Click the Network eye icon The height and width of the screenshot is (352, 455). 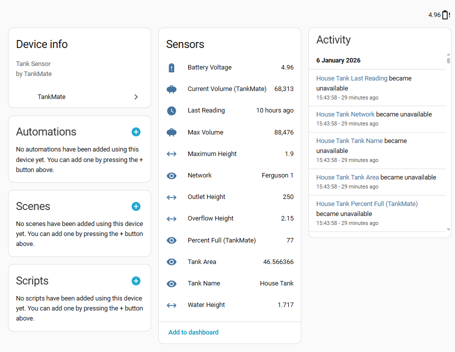pos(172,175)
